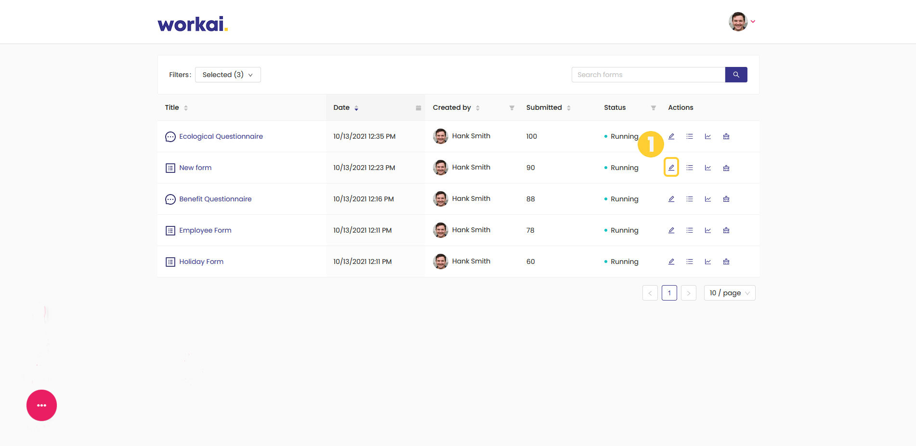Edit the Ecological Questionnaire form
This screenshot has height=446, width=916.
pos(671,136)
